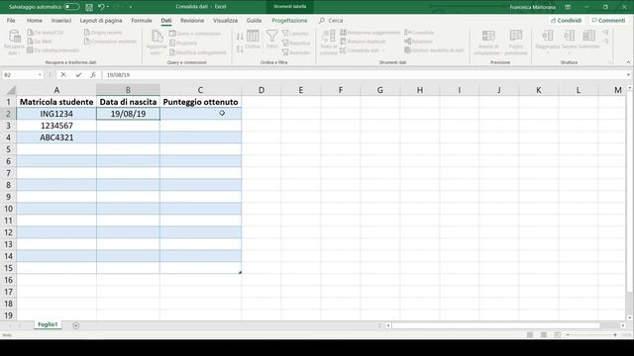Image resolution: width=634 pixels, height=356 pixels.
Task: Open the Undo history dropdown arrow
Action: pos(108,7)
